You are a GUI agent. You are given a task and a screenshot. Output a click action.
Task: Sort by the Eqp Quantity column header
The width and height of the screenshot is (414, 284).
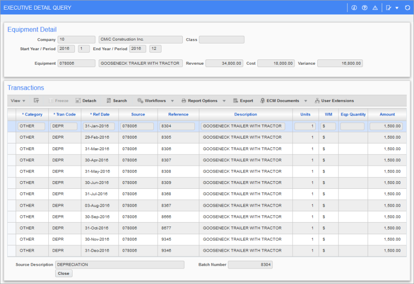pos(353,114)
